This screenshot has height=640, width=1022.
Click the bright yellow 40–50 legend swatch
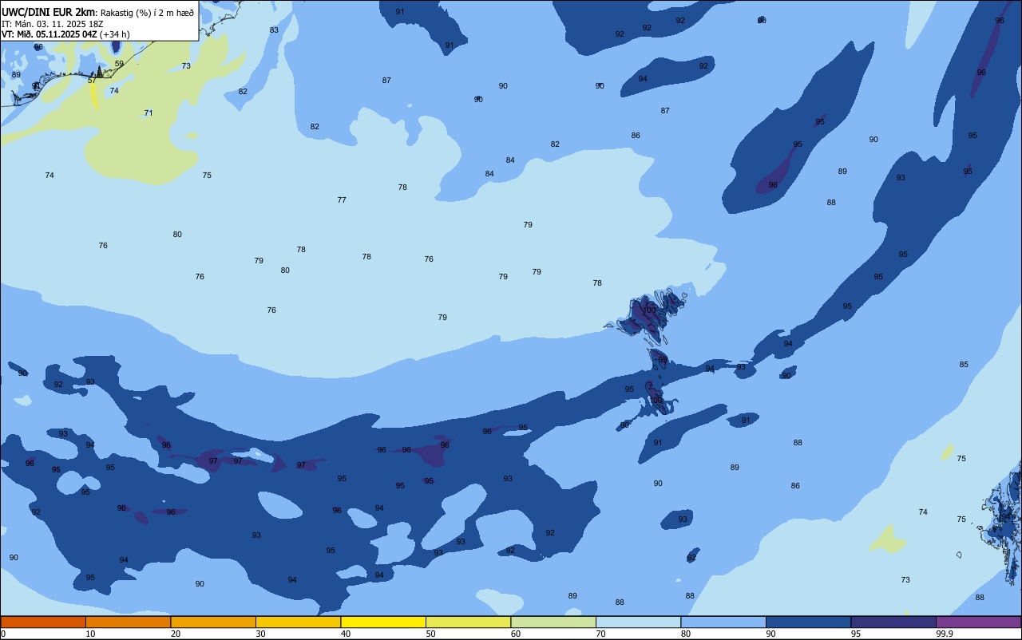tap(383, 622)
